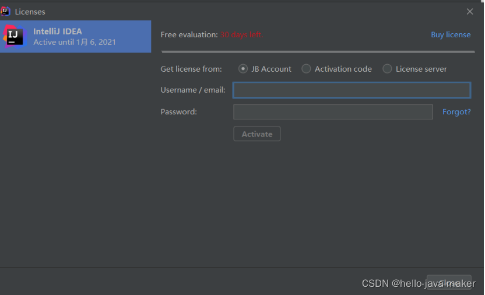This screenshot has height=295, width=485.
Task: Focus the Username / email field
Action: 352,90
